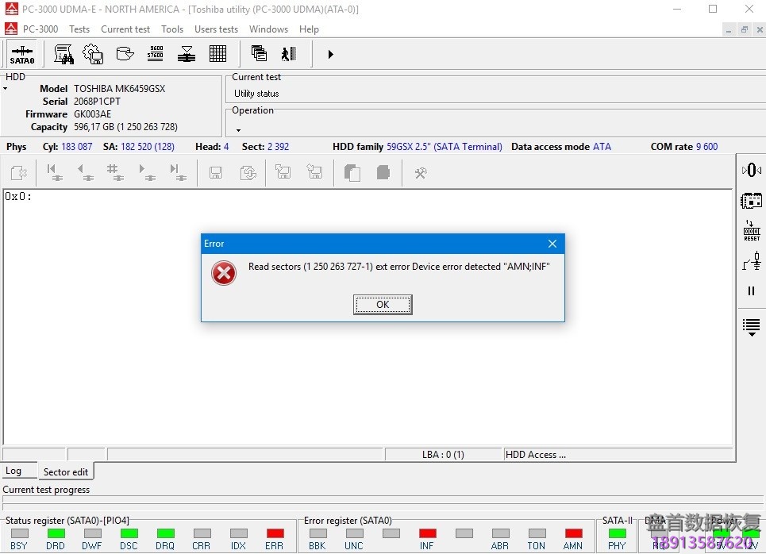766x554 pixels.
Task: Click the play arrow icon in the main toolbar
Action: 330,54
